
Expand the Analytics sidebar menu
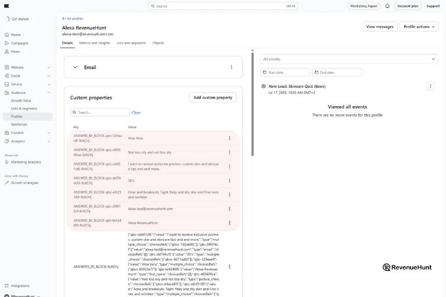[49, 142]
